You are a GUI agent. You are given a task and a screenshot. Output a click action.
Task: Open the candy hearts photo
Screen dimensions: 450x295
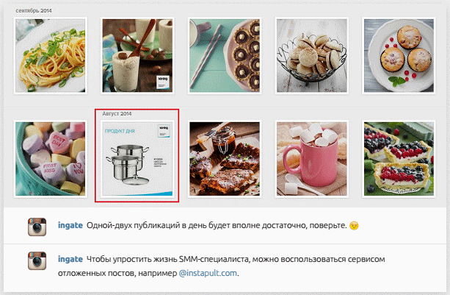pyautogui.click(x=50, y=159)
